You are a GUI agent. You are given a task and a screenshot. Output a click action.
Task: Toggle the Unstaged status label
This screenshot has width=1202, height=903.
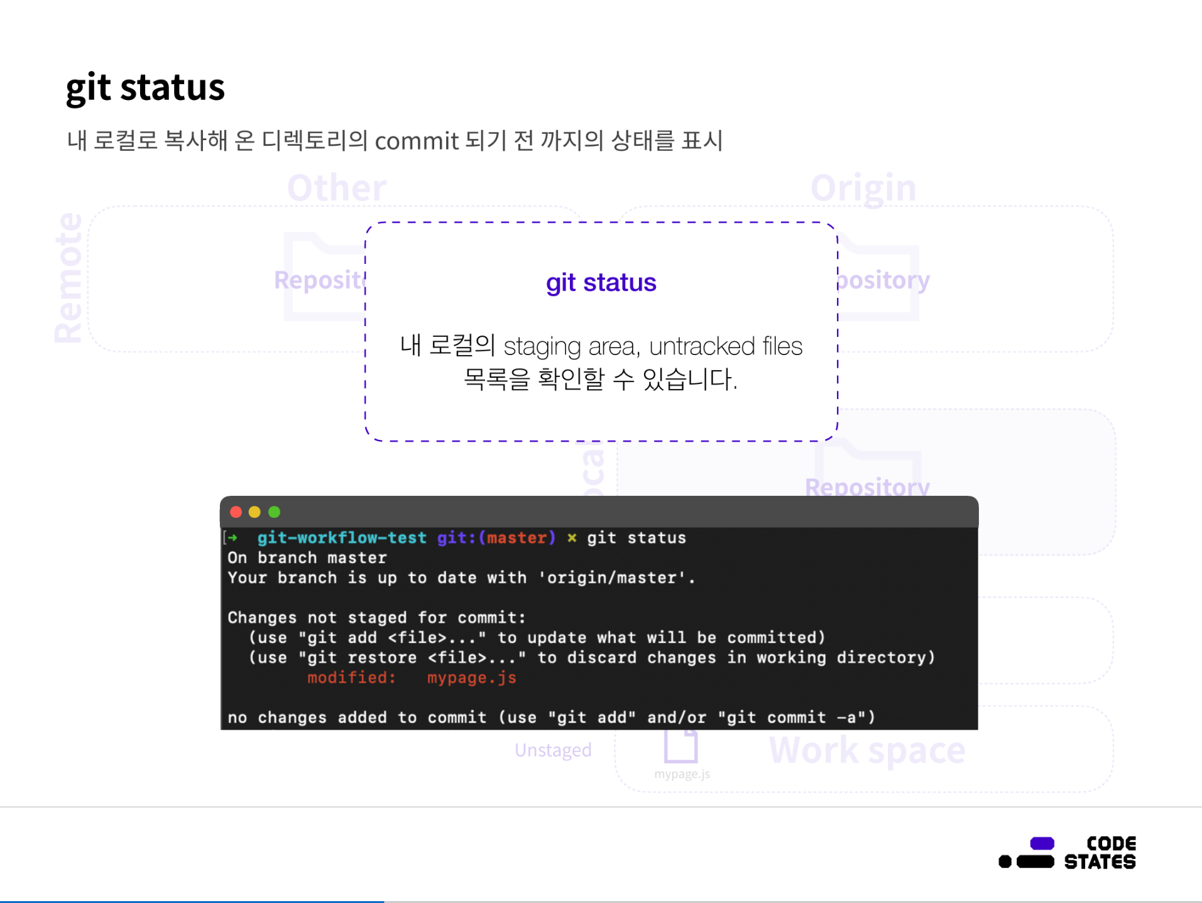[552, 749]
